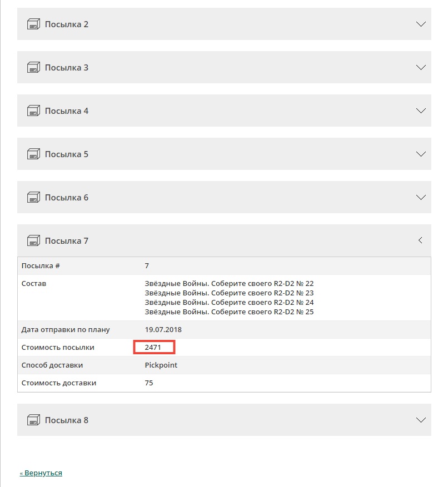Expand Посылка 8 with its chevron arrow
This screenshot has height=487, width=448.
point(421,420)
